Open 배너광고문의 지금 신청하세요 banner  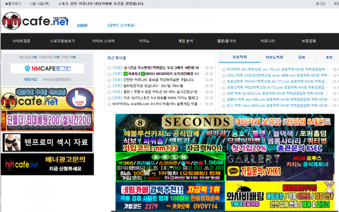pyautogui.click(x=47, y=164)
